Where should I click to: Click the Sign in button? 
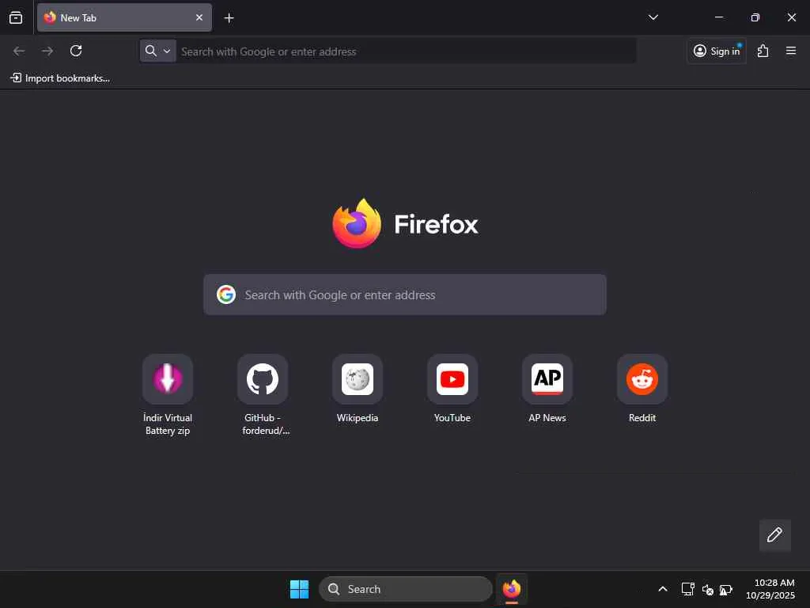coord(717,51)
